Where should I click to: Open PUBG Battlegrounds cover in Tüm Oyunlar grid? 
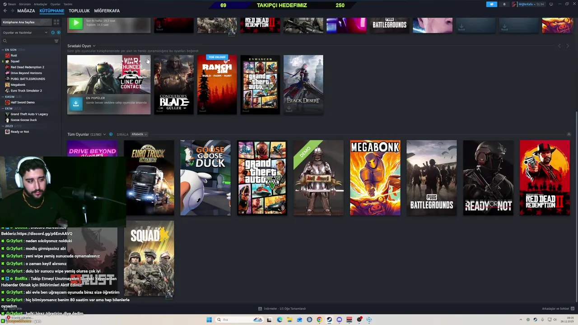click(432, 178)
